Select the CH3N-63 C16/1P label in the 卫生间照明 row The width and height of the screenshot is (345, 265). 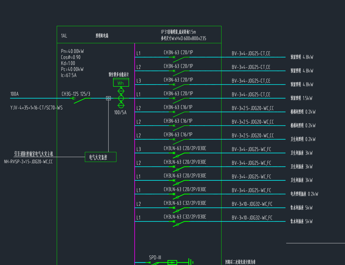click(x=178, y=135)
